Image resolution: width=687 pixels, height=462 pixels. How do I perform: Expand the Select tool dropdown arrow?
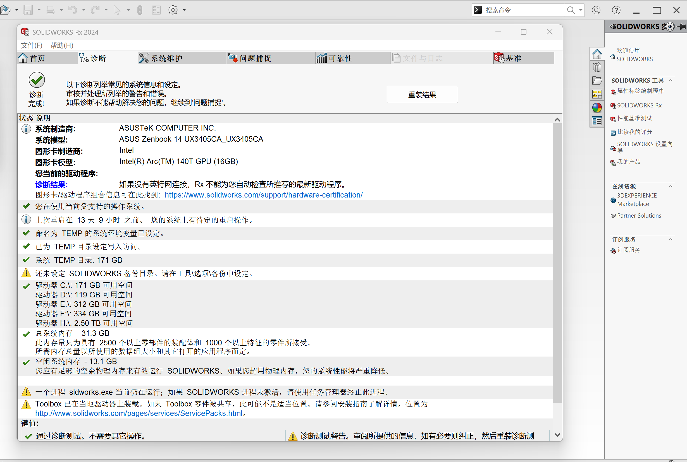pos(128,10)
